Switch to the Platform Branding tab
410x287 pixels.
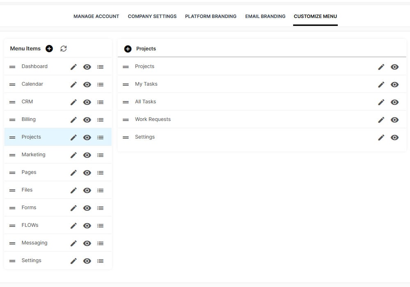(x=211, y=16)
